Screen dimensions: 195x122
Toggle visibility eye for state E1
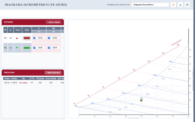11,38
